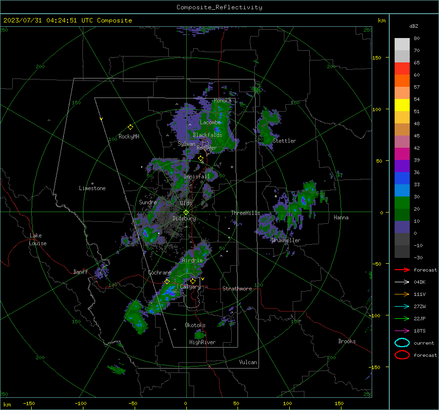Click the Lacombe city label
Viewport: 439px width, 410px height.
pos(210,122)
